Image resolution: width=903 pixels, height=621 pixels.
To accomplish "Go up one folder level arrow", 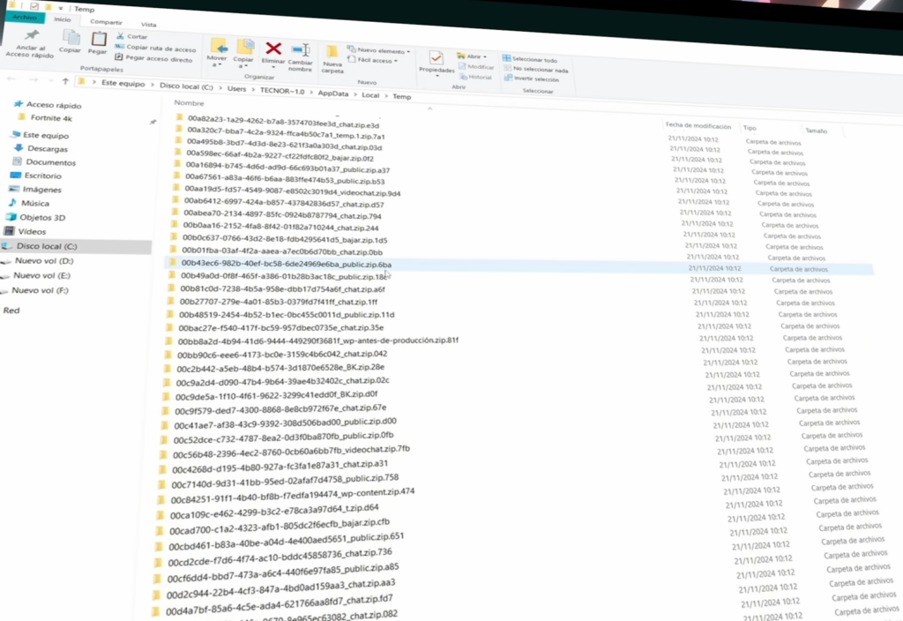I will (x=65, y=81).
